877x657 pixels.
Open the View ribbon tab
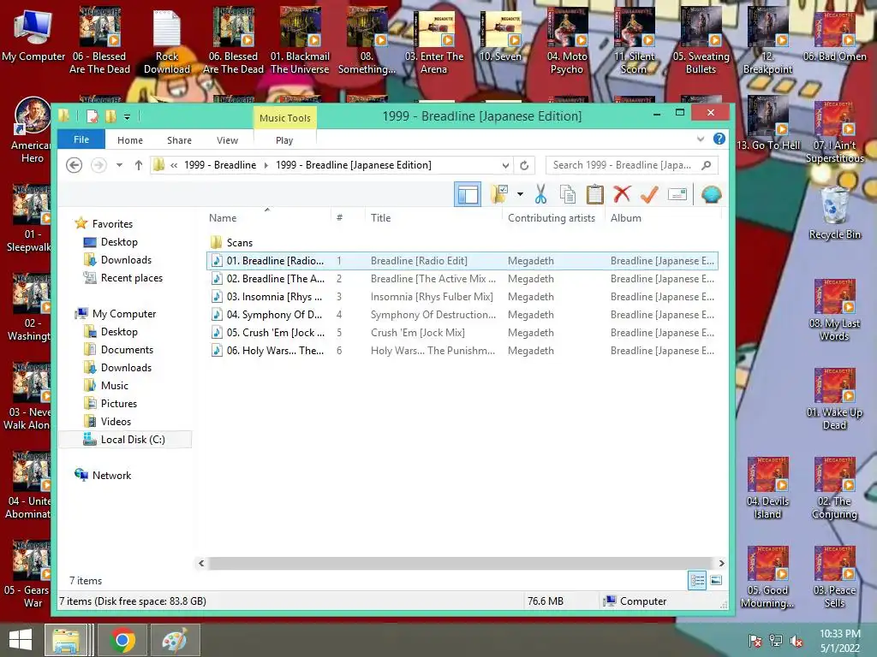pos(227,140)
